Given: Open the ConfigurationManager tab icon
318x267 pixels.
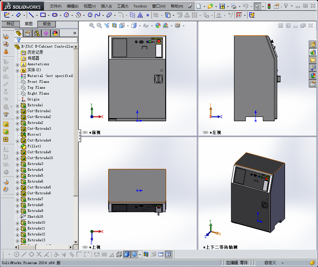Looking at the screenshot, I should 37,33.
